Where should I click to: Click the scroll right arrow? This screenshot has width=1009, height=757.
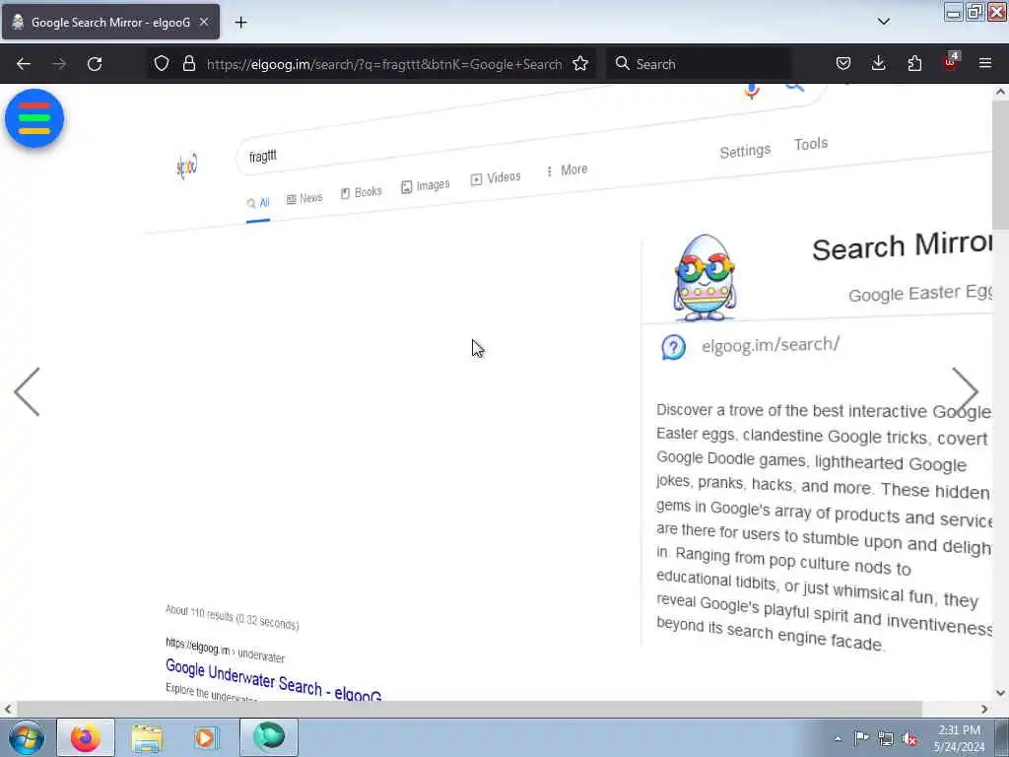(x=984, y=709)
